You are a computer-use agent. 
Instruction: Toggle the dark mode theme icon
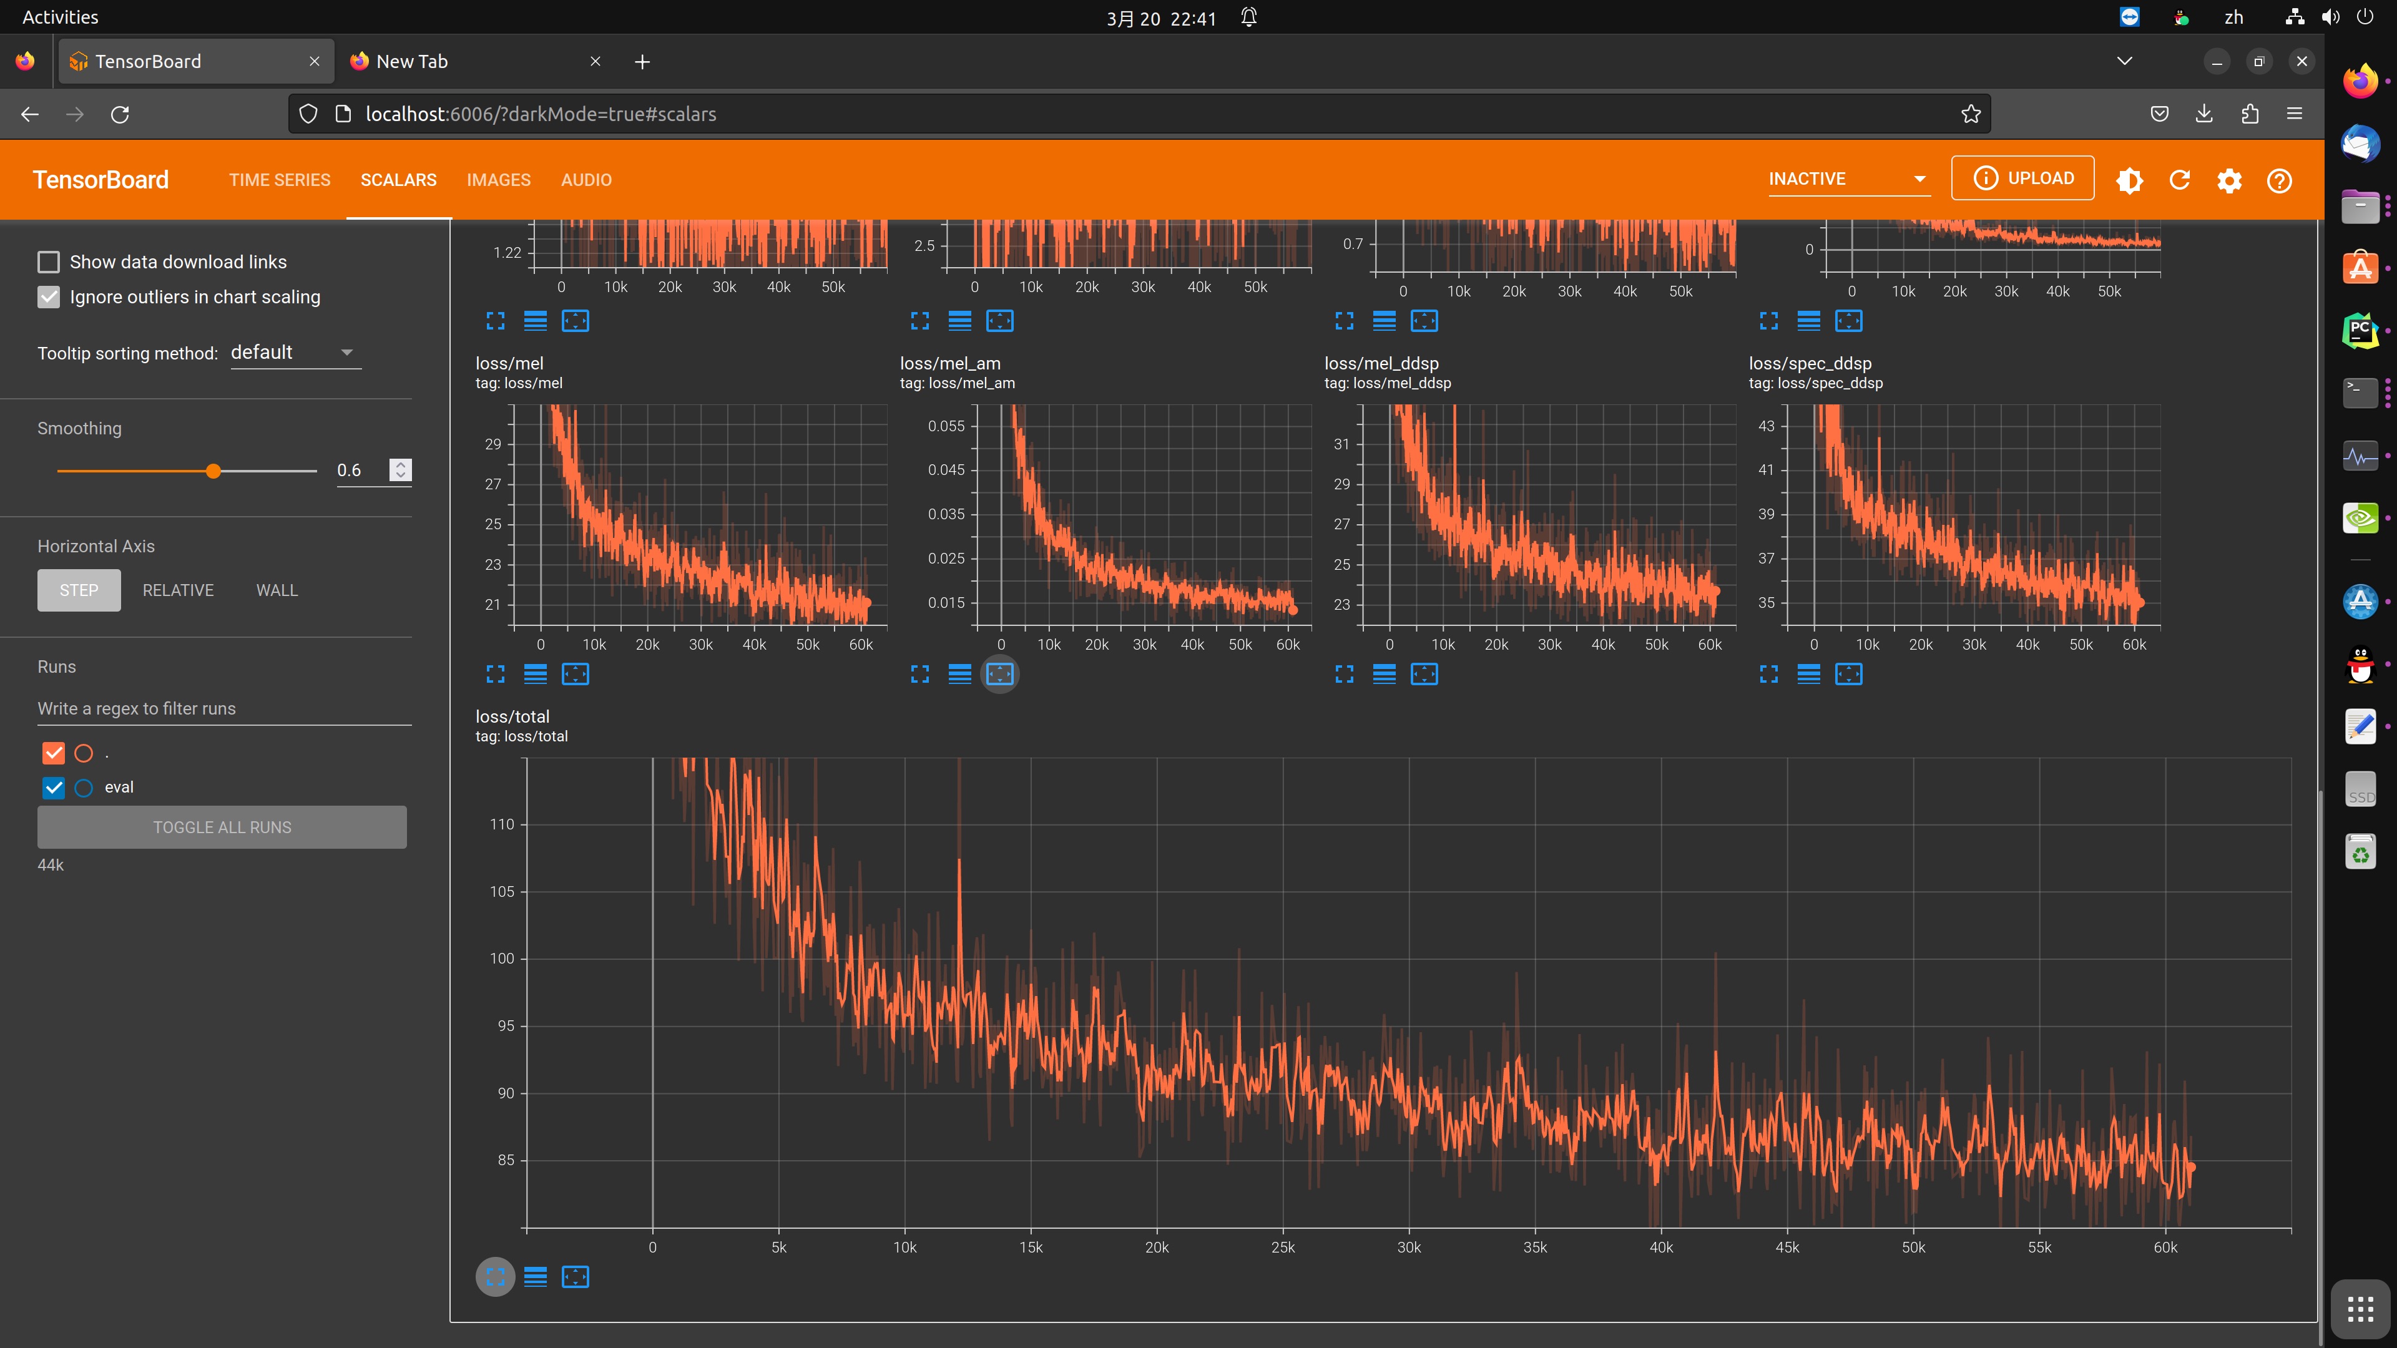click(x=2129, y=180)
